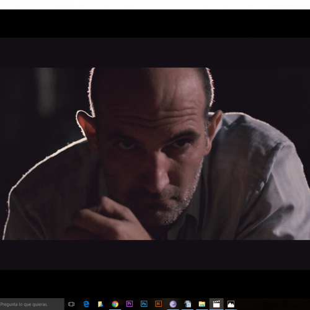
Task: Click the 'Pregunta lo que quieras' search box
Action: click(32, 304)
